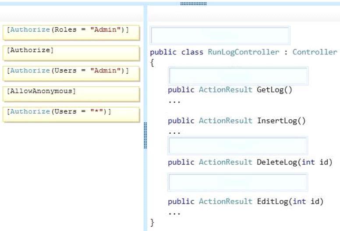340x231 pixels.
Task: Grab the horizontal splitter grip at top
Action: (x=193, y=4)
